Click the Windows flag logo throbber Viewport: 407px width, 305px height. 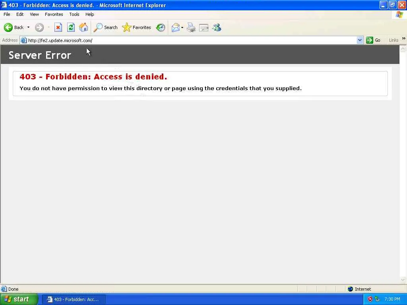click(400, 15)
